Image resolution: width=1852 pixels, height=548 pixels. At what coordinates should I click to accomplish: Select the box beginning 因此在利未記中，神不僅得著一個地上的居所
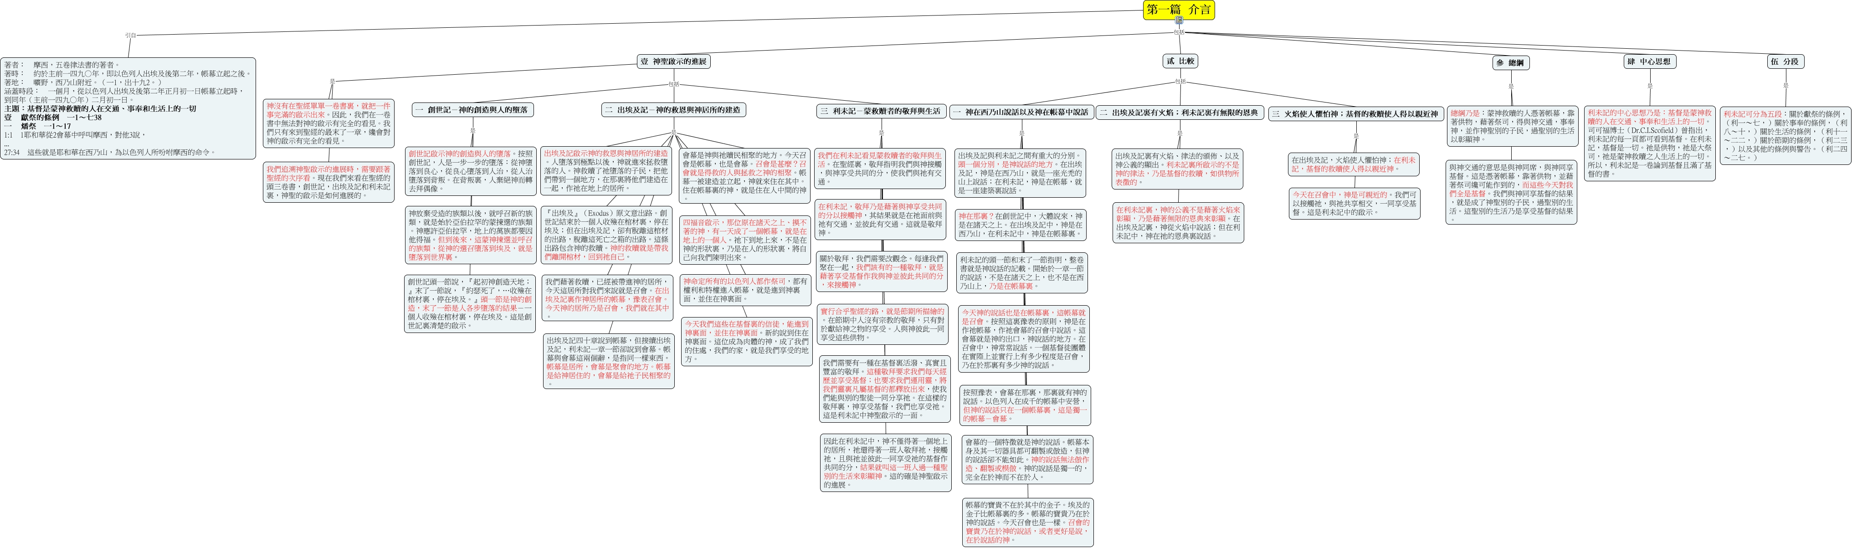(886, 462)
